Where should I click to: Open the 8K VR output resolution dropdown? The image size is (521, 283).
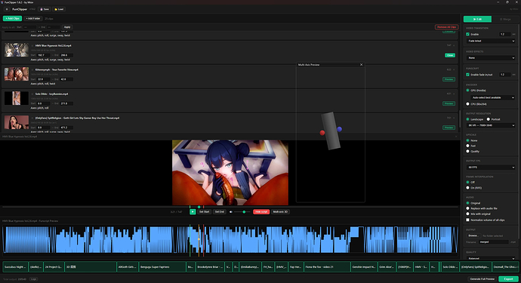[x=491, y=125]
